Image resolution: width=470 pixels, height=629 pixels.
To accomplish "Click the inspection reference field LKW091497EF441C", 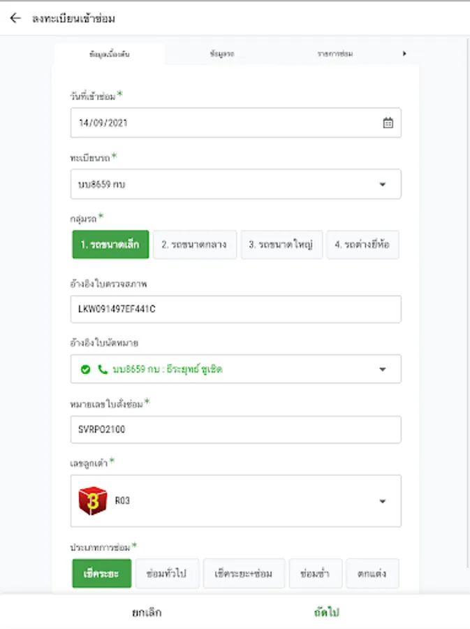I will (235, 309).
